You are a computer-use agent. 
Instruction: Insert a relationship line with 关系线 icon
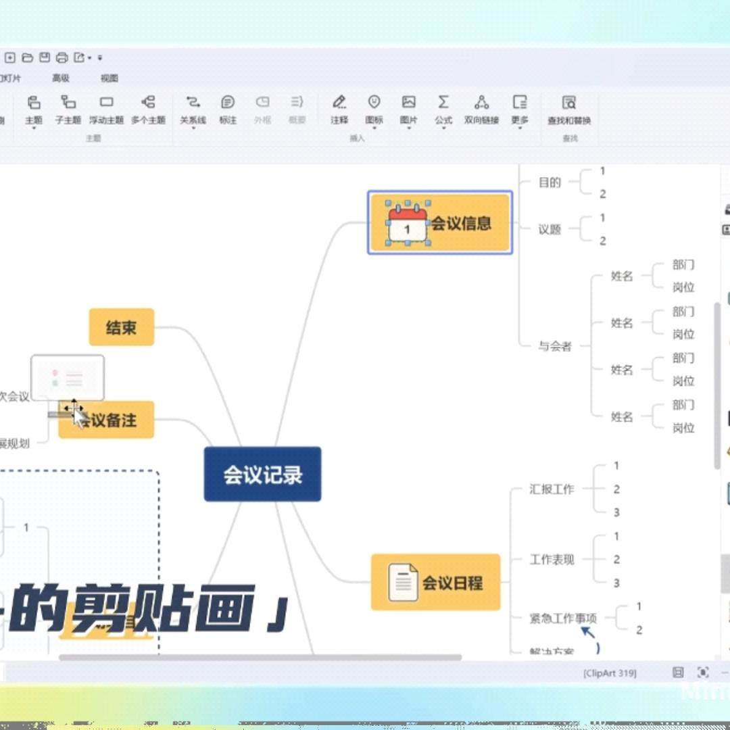[193, 102]
